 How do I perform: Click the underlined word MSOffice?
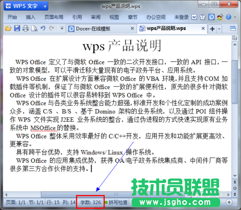(43, 128)
